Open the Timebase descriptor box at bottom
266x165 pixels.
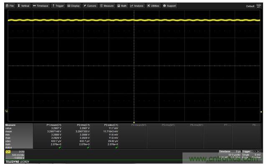tap(230, 155)
